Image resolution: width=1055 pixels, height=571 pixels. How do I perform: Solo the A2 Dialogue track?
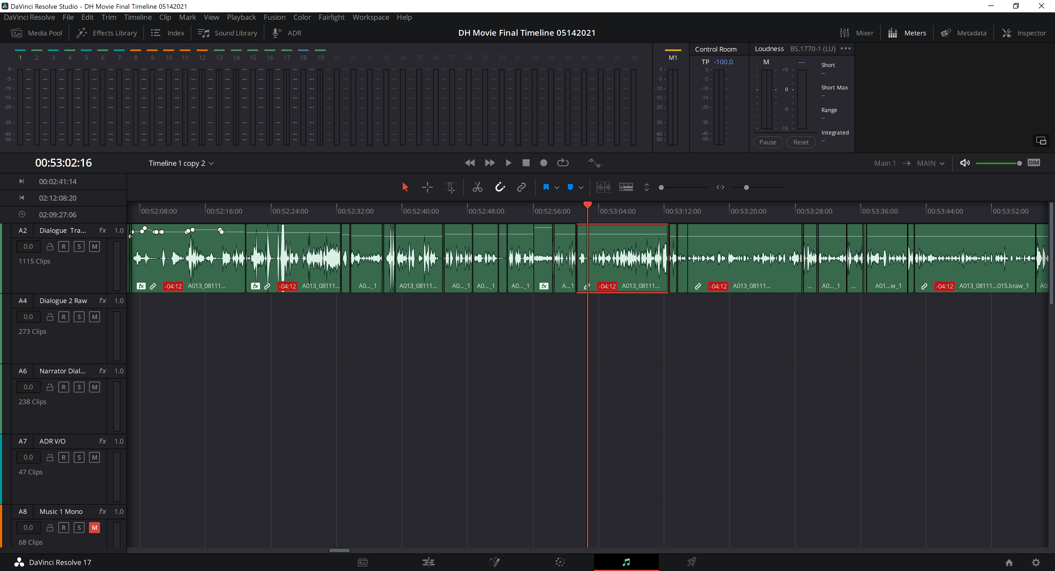click(x=79, y=247)
